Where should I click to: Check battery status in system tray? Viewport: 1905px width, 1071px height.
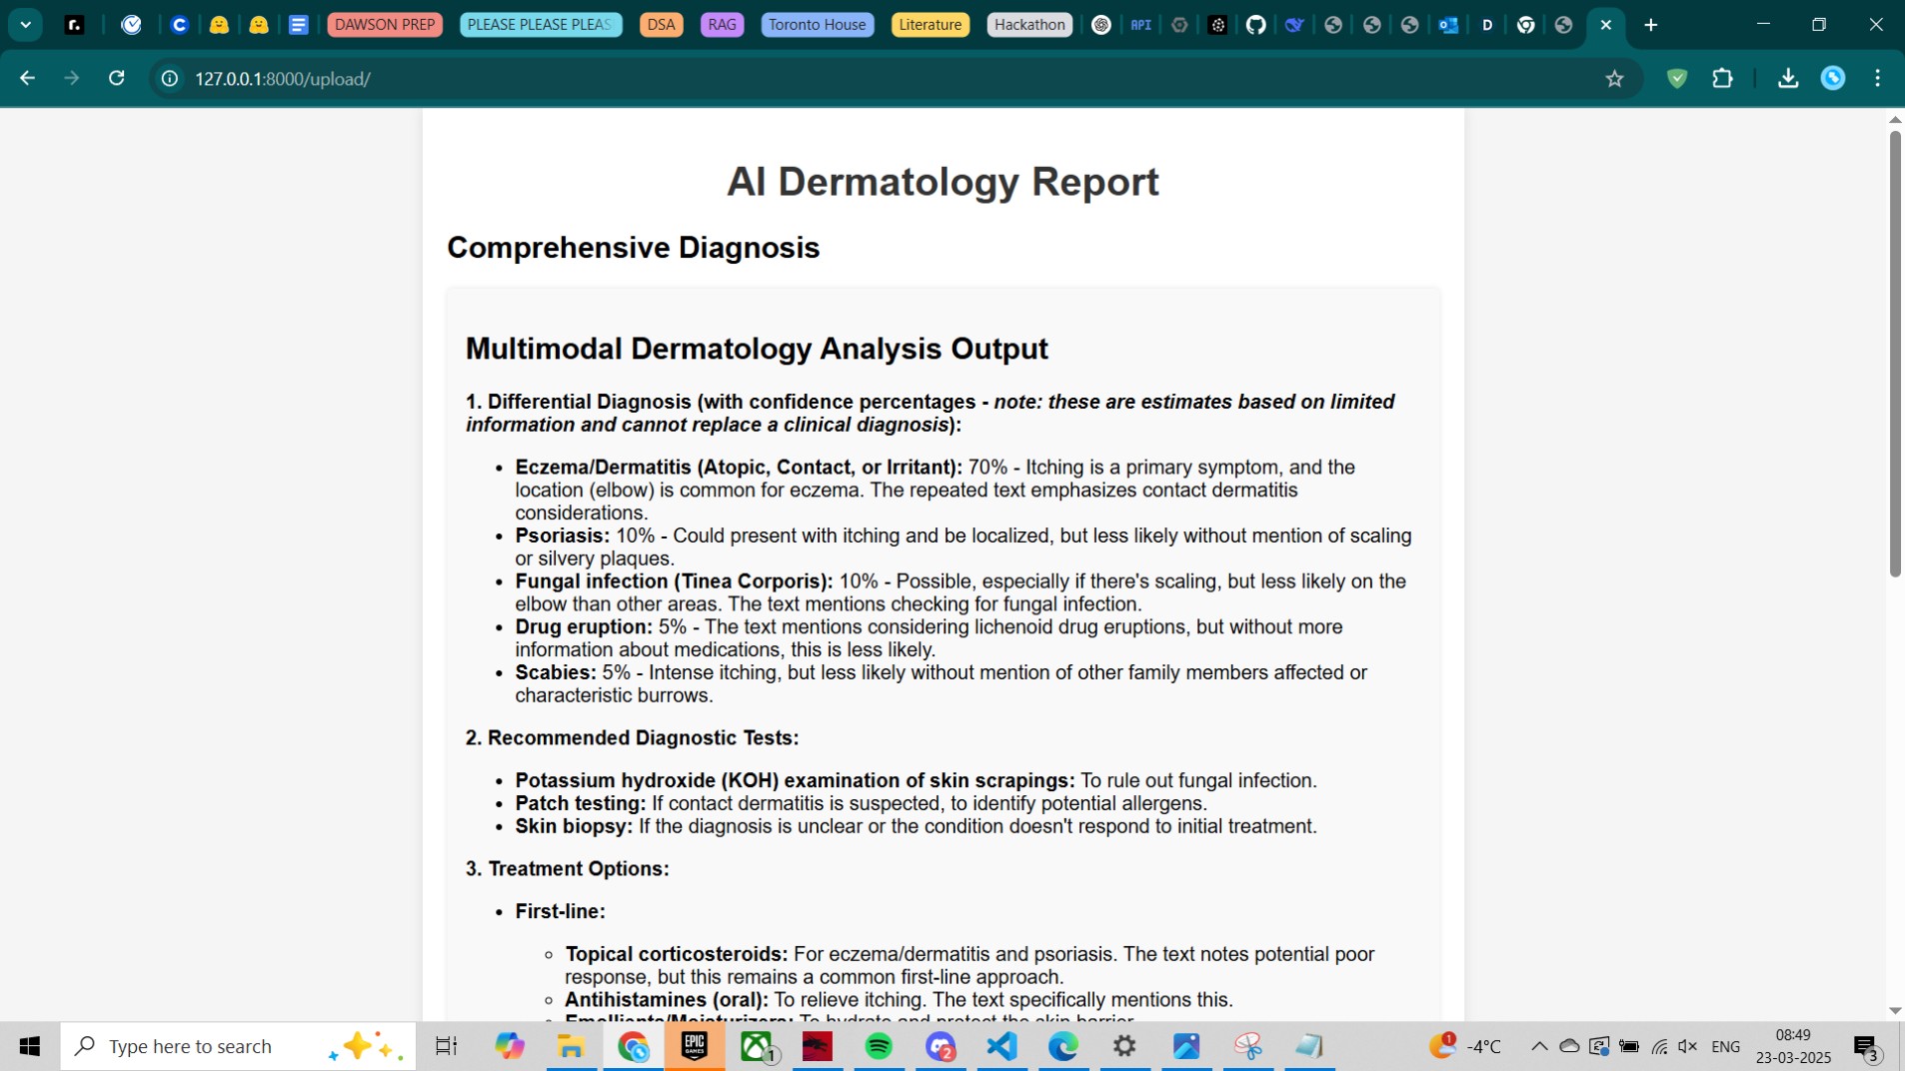(1629, 1046)
